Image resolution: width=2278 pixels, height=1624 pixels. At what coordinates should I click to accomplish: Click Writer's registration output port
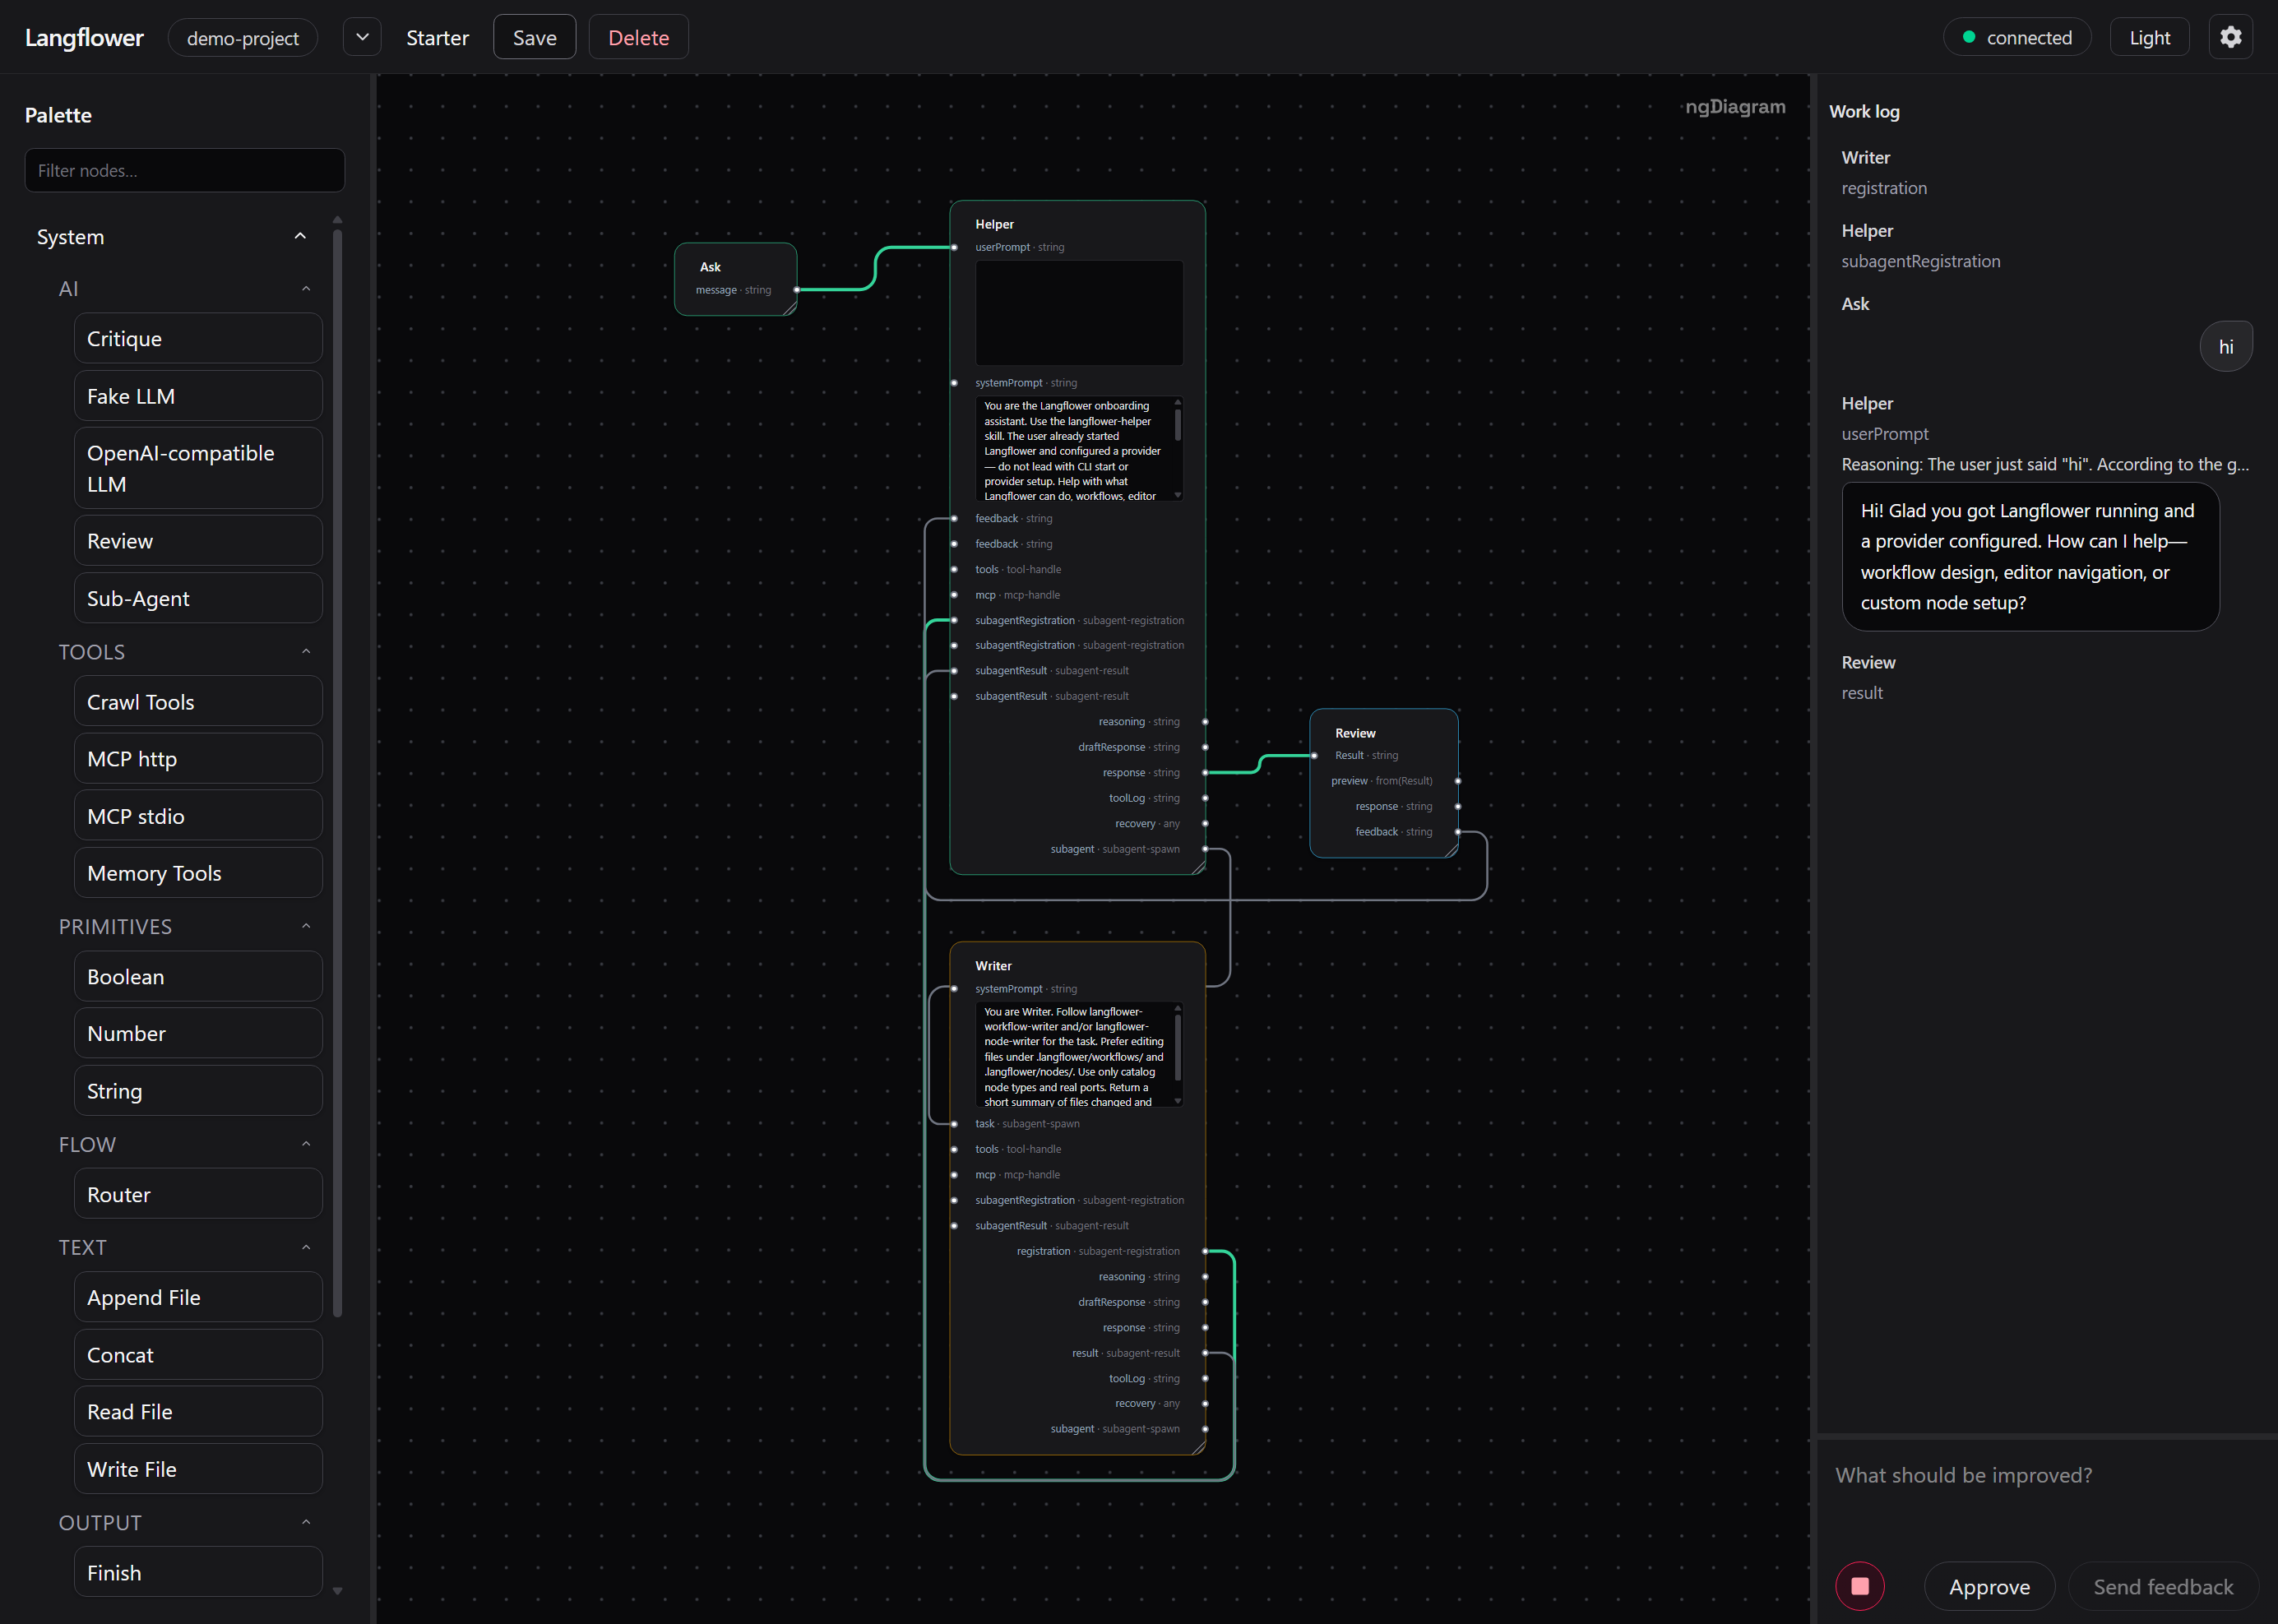click(x=1205, y=1252)
